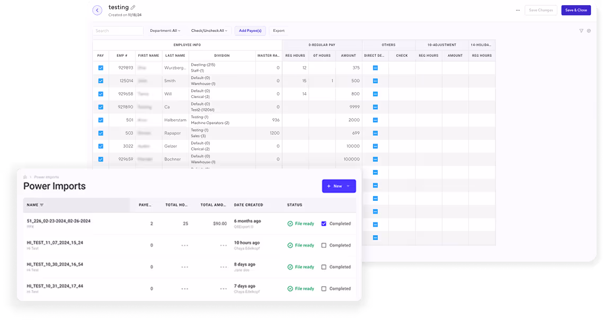Uncheck Completed for 51_226_02-23-2024 import
604x320 pixels.
point(324,224)
